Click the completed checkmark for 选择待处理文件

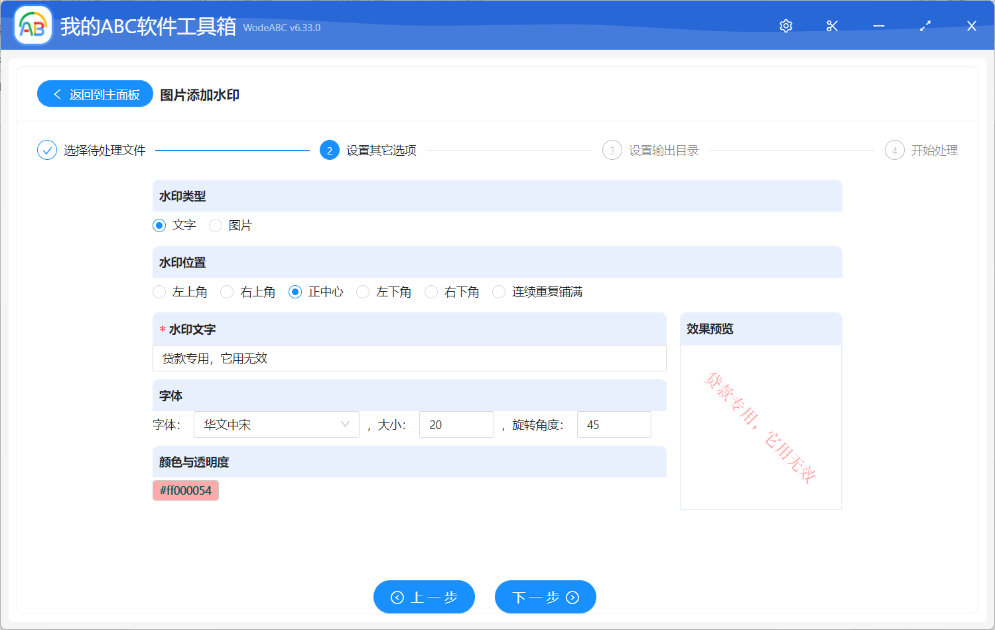(x=46, y=150)
